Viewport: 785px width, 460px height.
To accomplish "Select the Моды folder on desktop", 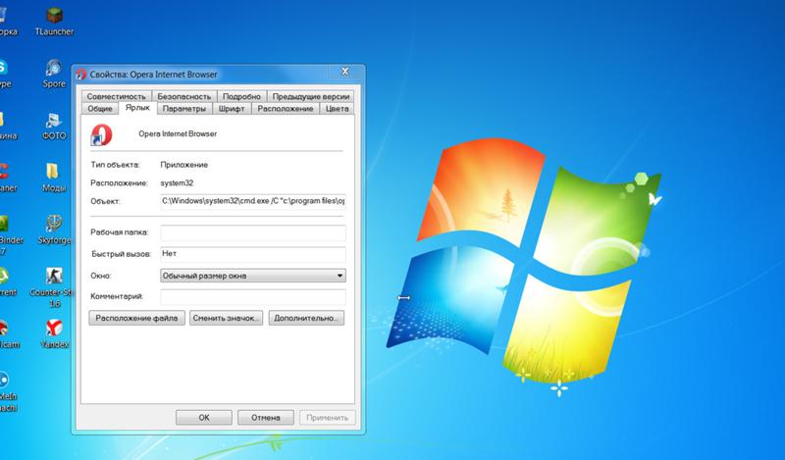I will click(x=54, y=179).
